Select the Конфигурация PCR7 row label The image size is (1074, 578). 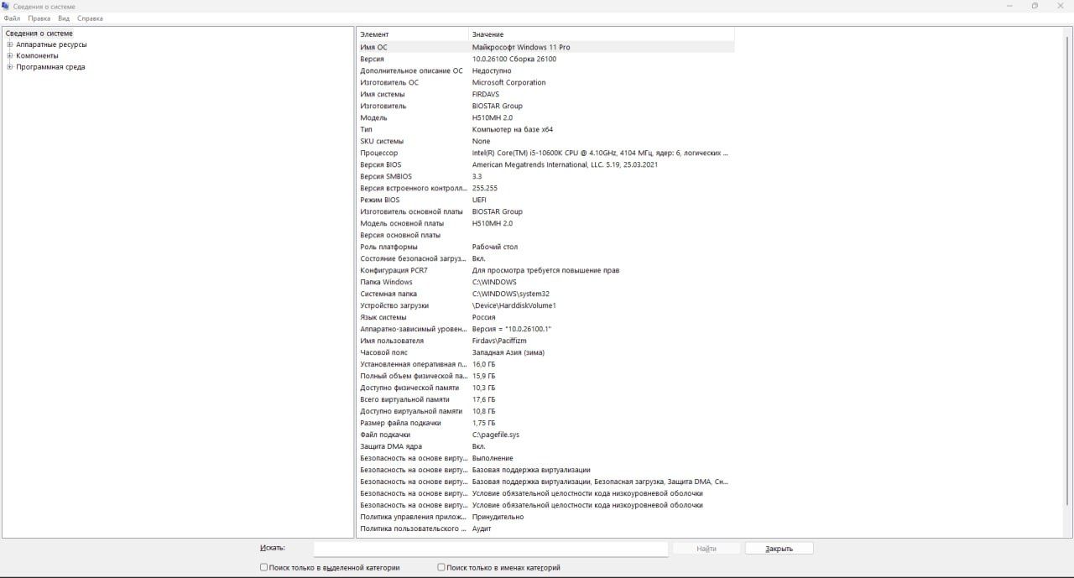[394, 270]
